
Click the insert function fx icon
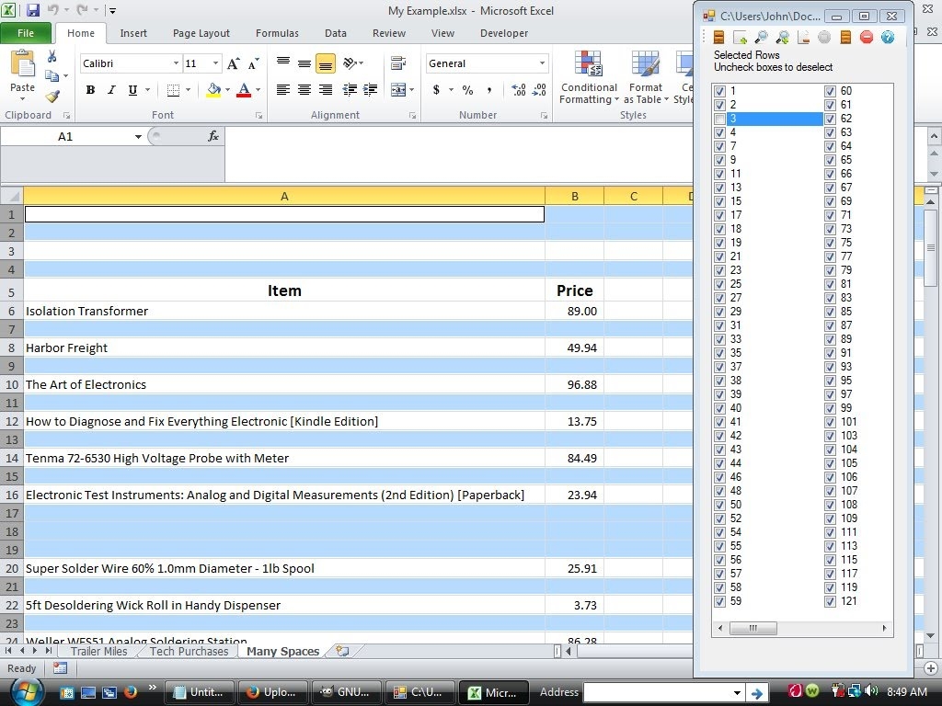[213, 136]
